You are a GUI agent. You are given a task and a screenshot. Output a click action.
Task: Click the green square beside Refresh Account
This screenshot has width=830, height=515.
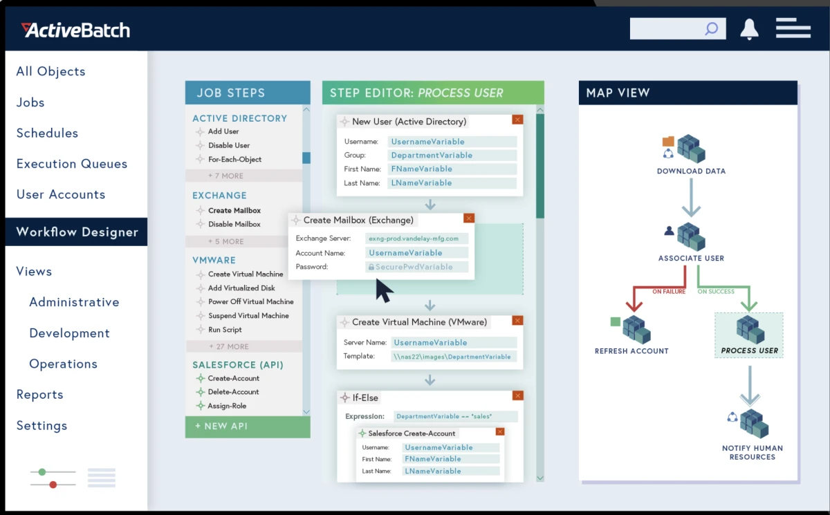pos(616,321)
